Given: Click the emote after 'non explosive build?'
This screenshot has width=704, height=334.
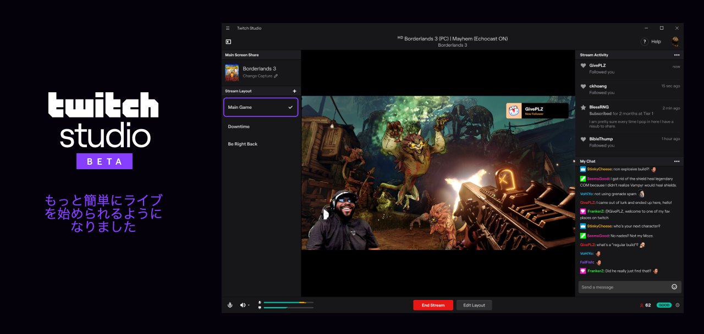Looking at the screenshot, I should click(653, 169).
